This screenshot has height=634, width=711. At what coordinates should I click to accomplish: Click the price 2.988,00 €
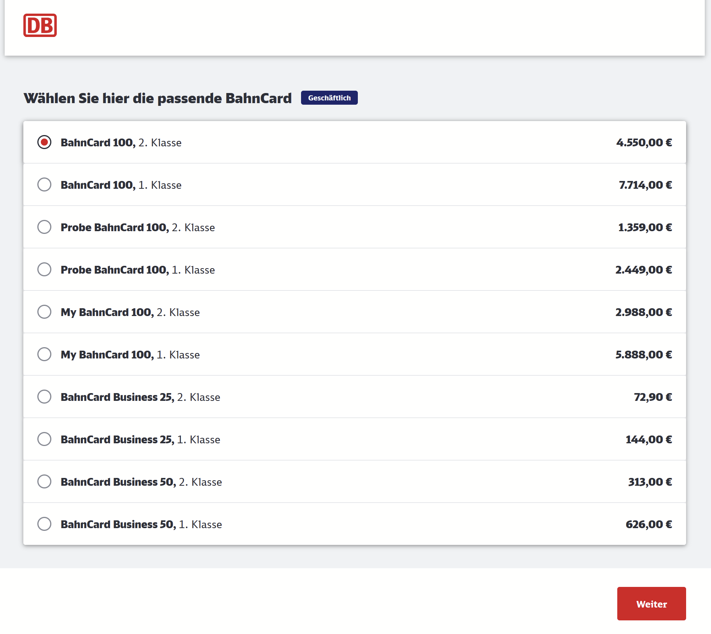(x=644, y=312)
